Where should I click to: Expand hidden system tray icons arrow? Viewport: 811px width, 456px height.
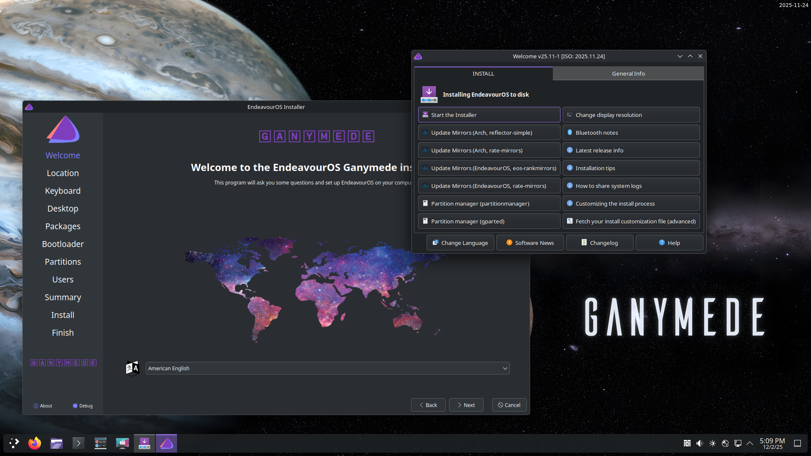point(750,443)
